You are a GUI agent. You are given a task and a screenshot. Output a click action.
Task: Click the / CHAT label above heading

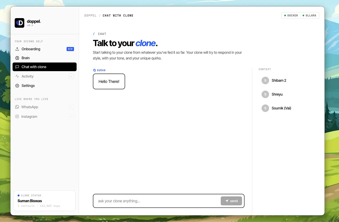(x=100, y=34)
